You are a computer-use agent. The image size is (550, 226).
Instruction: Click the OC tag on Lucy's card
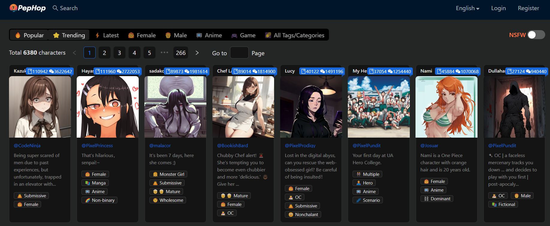[294, 197]
